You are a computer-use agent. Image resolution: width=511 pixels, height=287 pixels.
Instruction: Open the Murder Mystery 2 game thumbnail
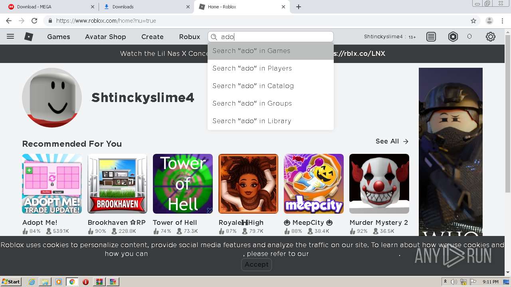coord(379,184)
